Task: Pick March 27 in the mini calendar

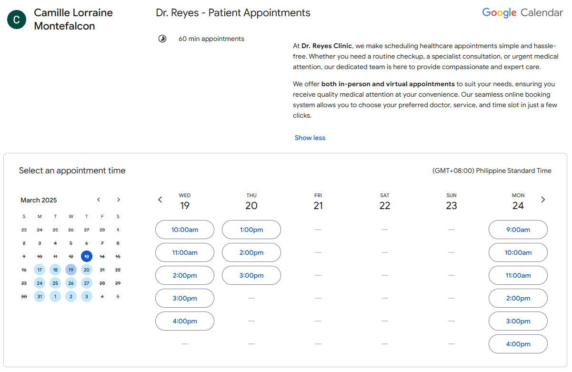Action: click(86, 283)
